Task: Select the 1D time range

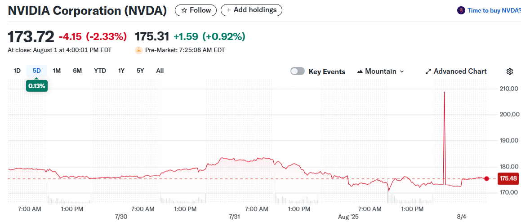Action: tap(17, 71)
